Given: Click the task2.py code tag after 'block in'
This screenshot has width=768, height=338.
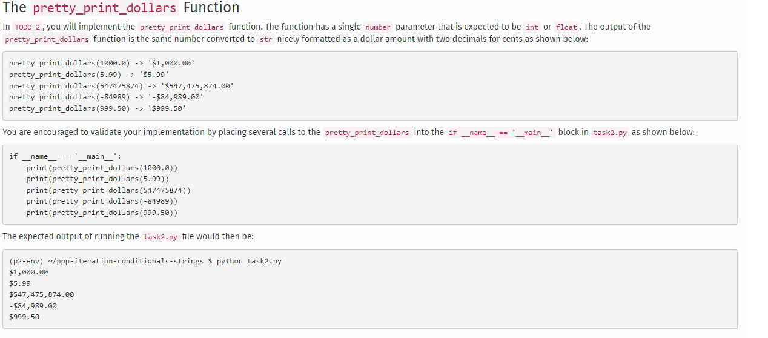Looking at the screenshot, I should tap(610, 133).
